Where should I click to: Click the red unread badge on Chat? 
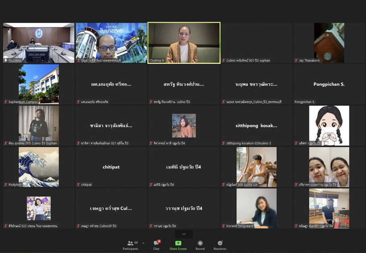[x=159, y=241]
